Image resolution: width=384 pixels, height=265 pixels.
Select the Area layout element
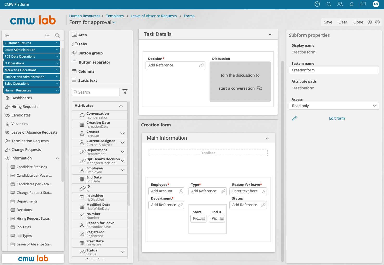pos(79,35)
